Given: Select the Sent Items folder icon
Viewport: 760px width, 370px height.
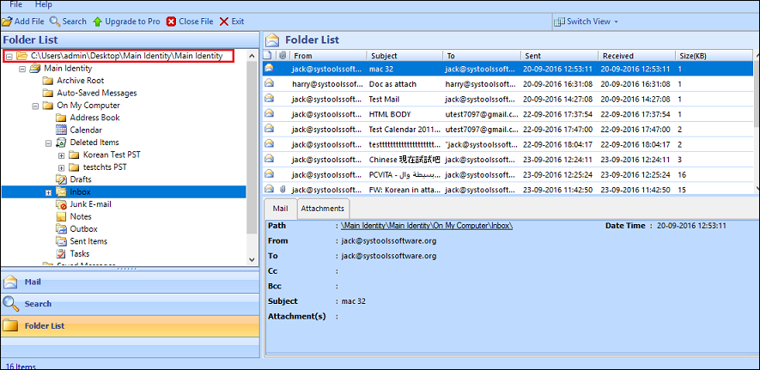Looking at the screenshot, I should coord(61,241).
